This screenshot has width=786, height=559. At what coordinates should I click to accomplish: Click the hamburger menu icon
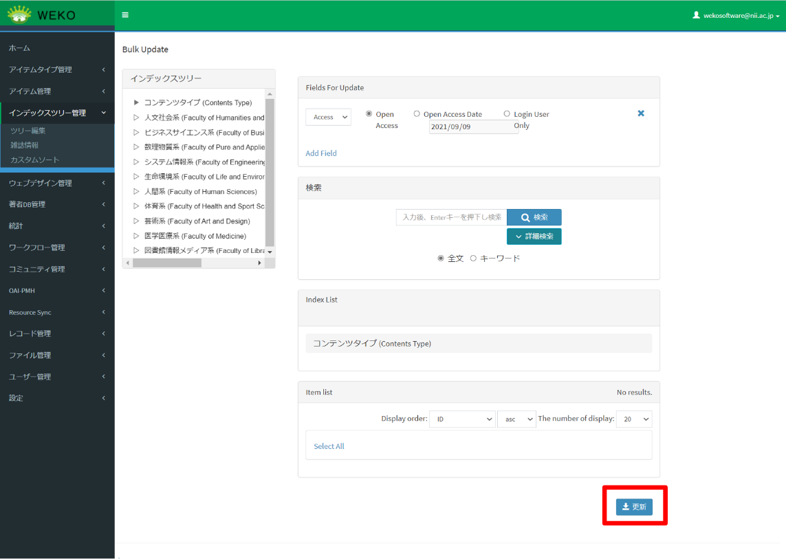(124, 14)
